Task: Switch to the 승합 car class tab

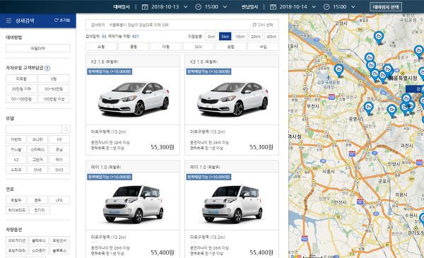Action: click(x=230, y=47)
